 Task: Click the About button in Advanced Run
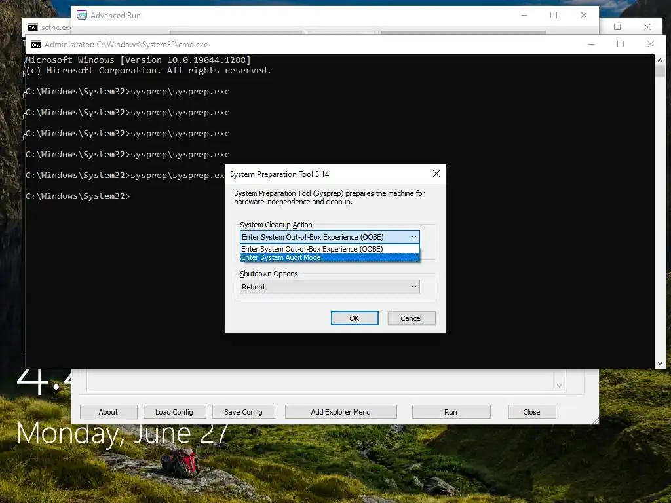tap(108, 412)
